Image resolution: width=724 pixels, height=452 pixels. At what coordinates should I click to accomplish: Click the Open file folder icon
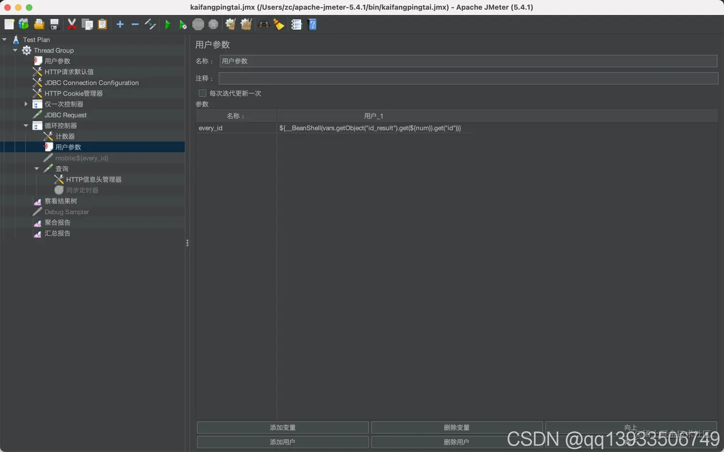point(39,24)
